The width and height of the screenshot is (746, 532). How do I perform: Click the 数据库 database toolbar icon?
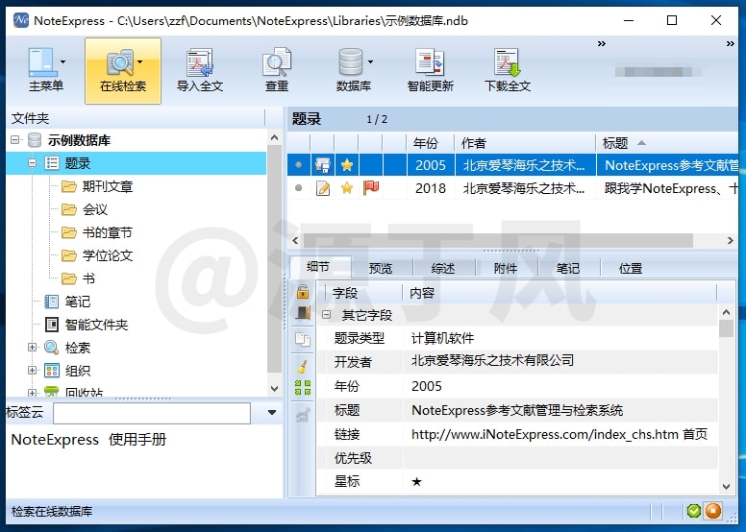(x=351, y=61)
